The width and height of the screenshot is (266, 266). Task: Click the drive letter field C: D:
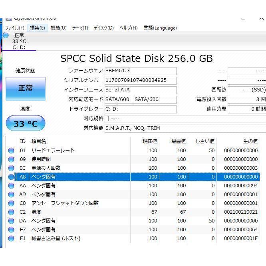coord(141,109)
